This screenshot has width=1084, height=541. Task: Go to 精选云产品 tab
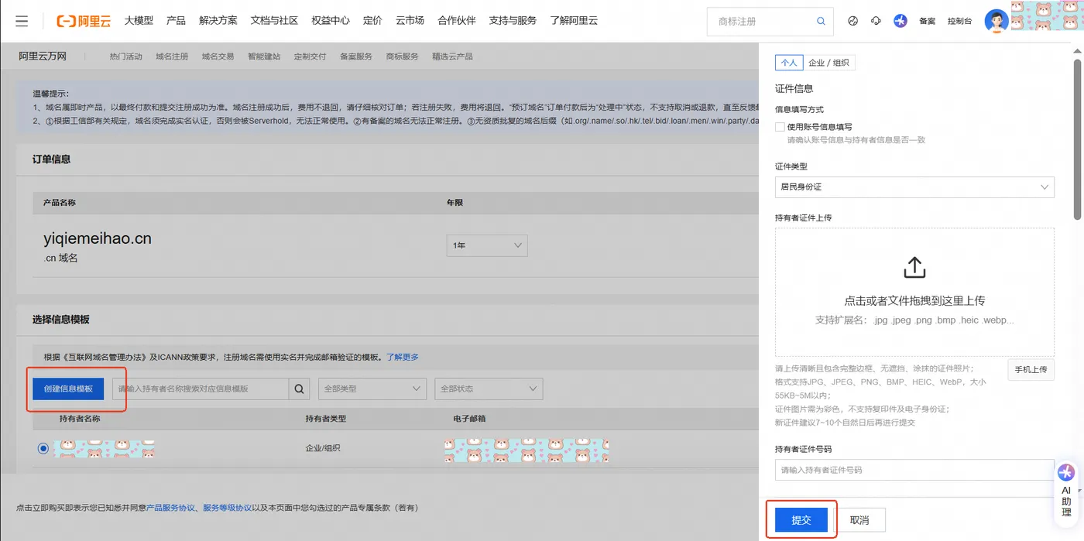click(x=452, y=56)
